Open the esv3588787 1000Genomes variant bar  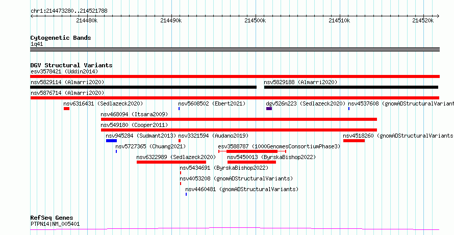252,151
